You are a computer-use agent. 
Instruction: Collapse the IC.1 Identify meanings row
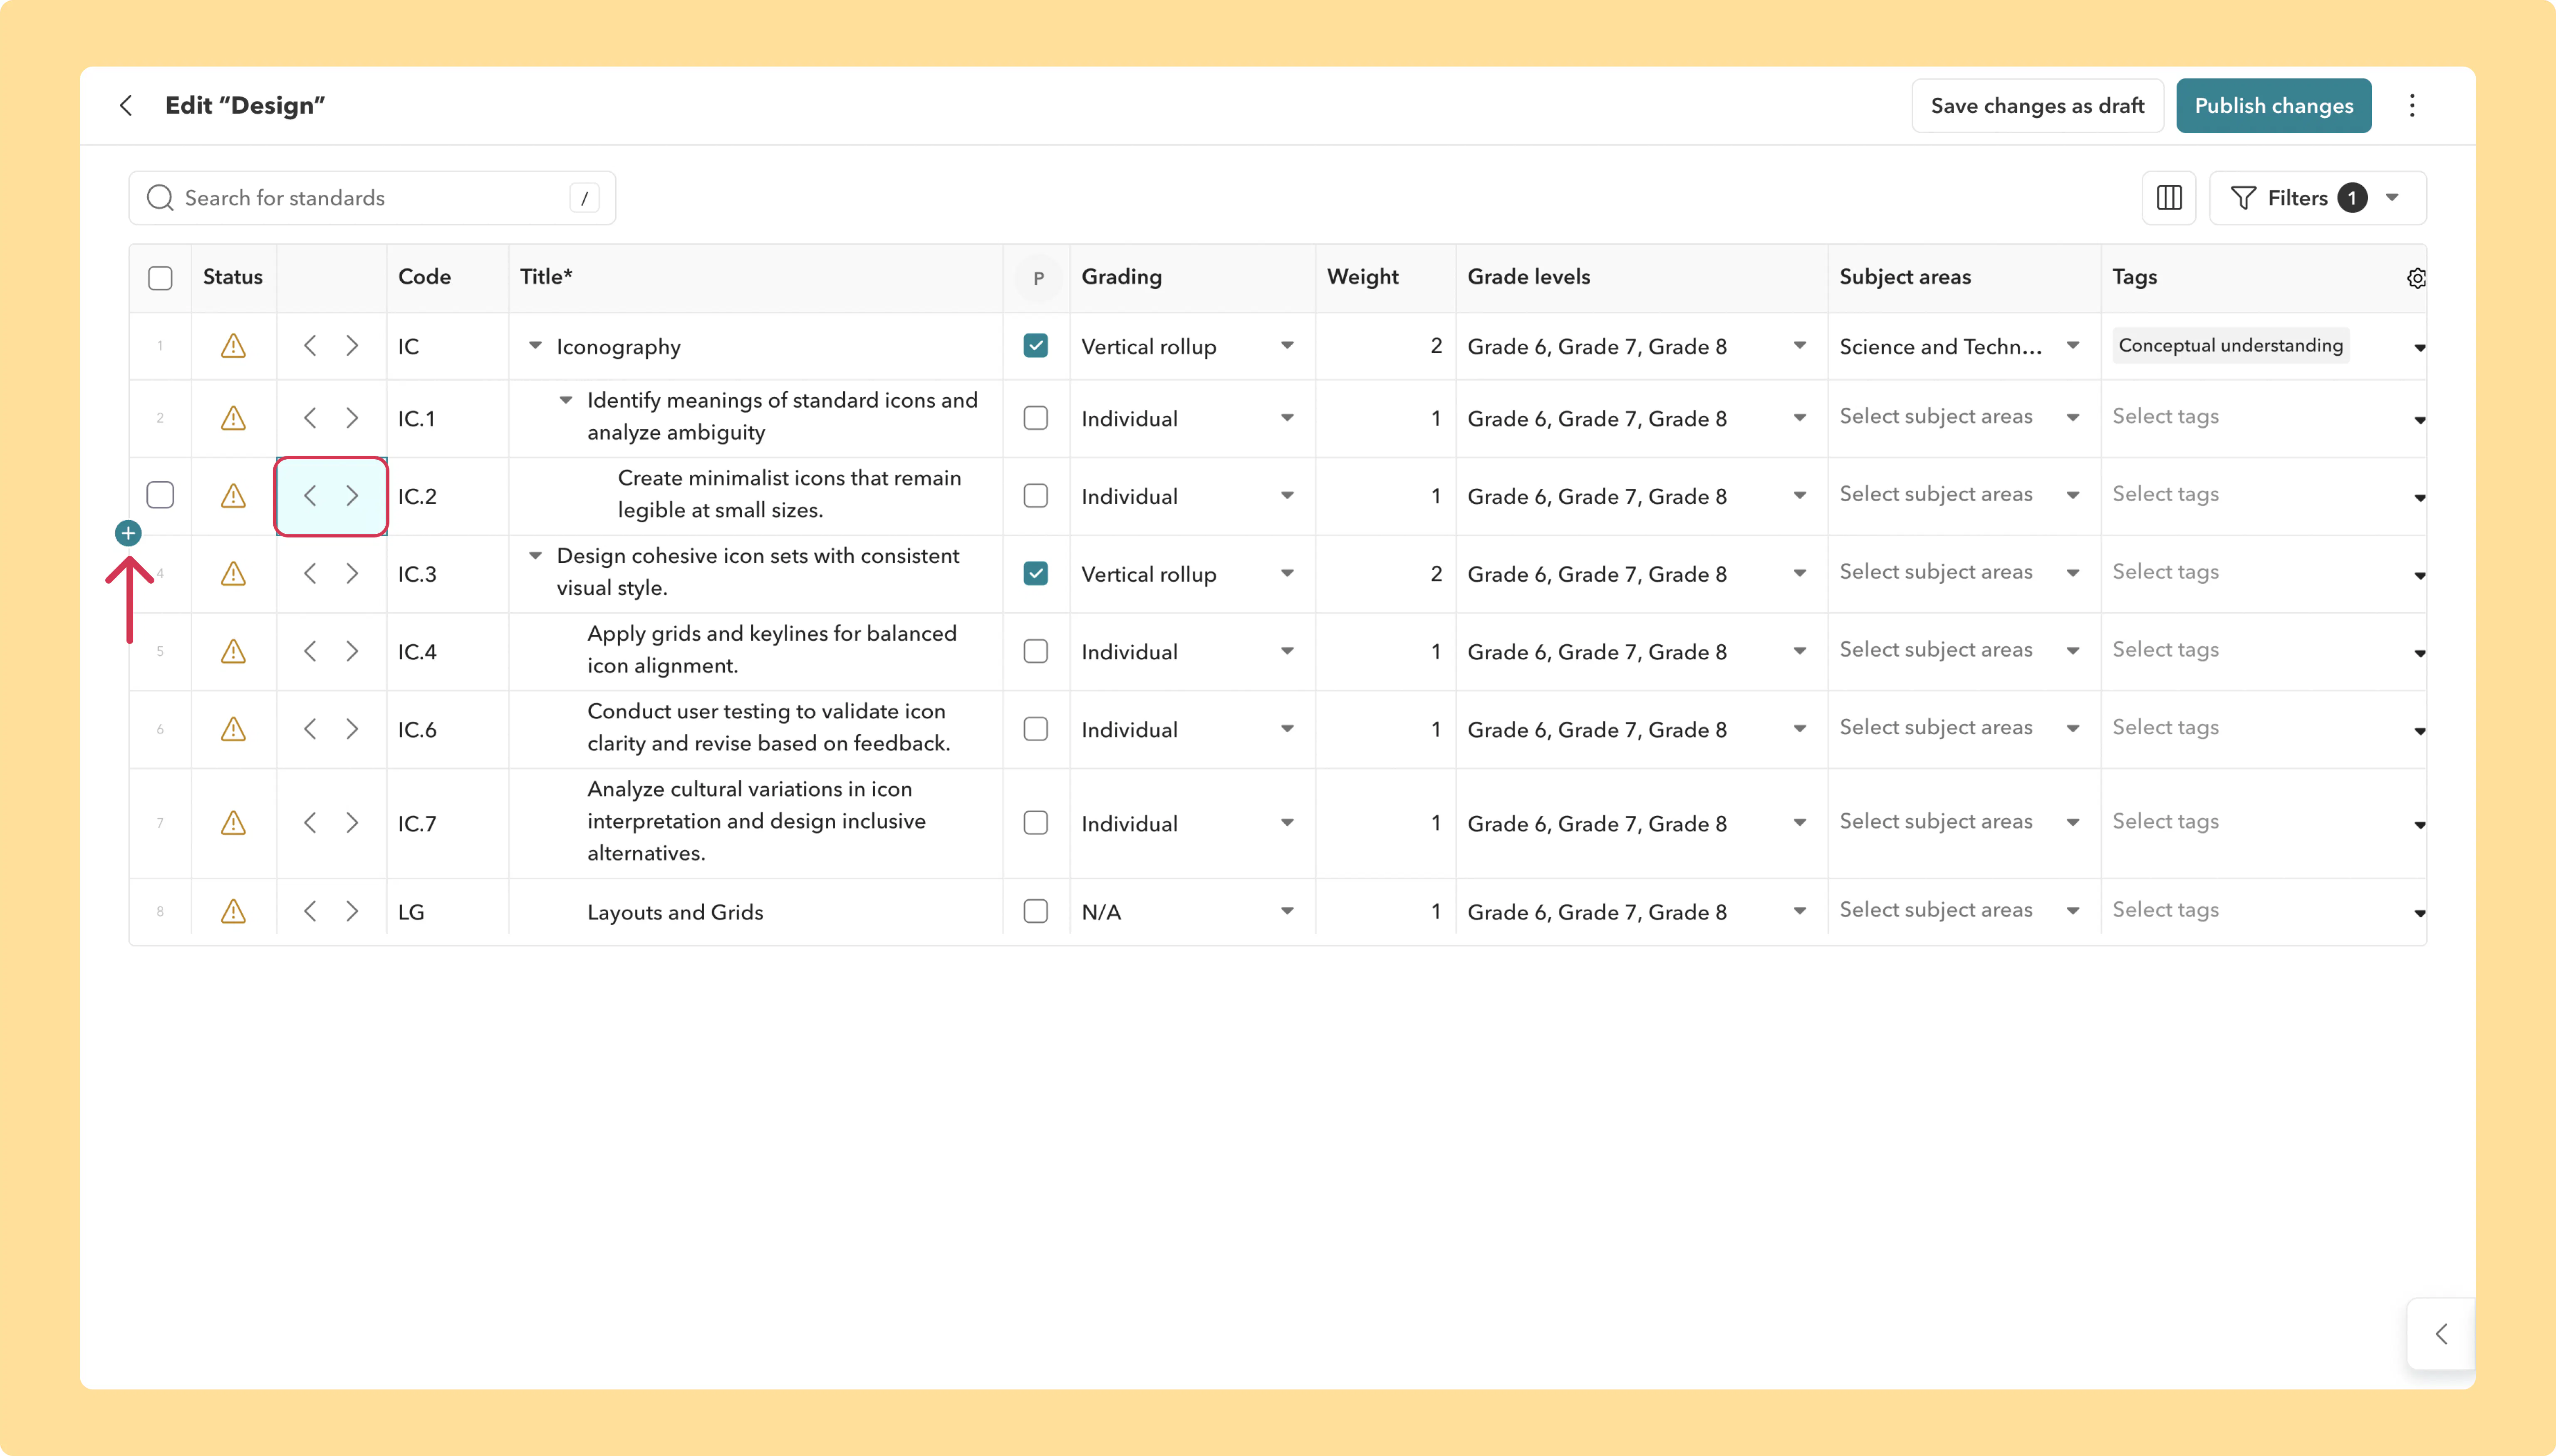pyautogui.click(x=566, y=400)
